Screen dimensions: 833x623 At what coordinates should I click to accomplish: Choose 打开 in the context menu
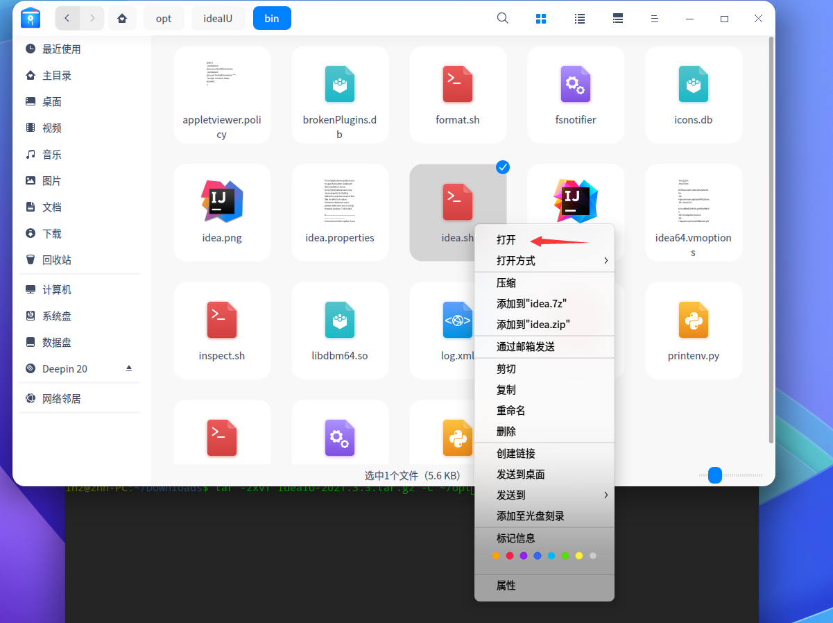[x=544, y=239]
